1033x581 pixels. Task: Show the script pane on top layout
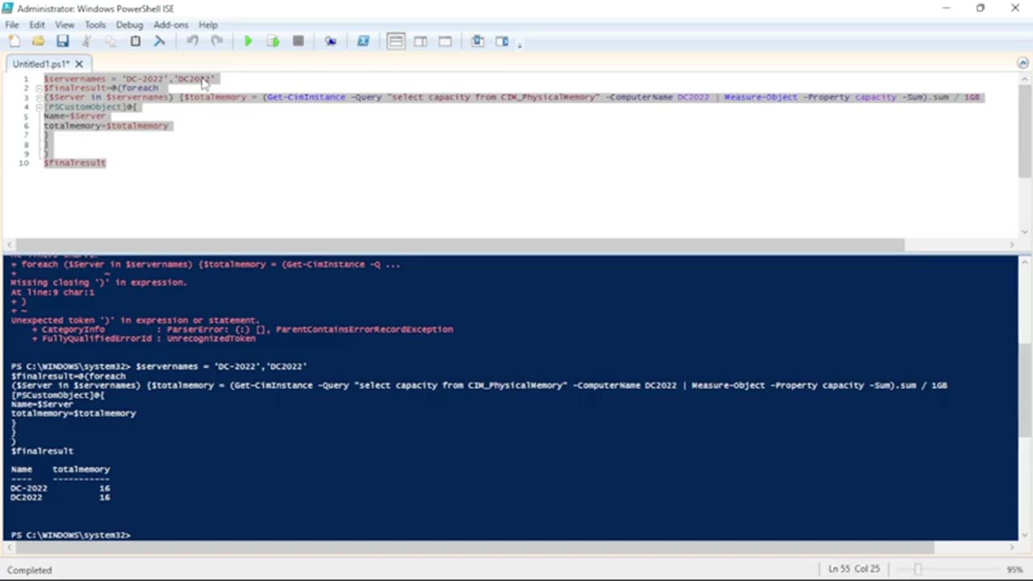point(395,41)
